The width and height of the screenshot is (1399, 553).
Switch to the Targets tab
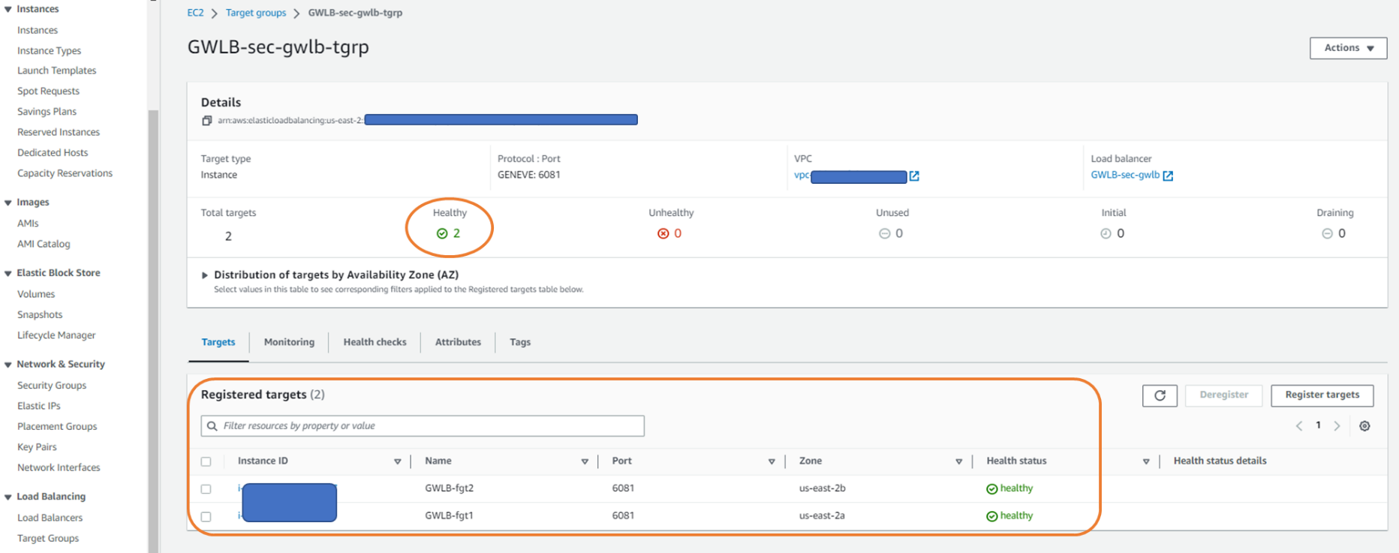[x=218, y=342]
